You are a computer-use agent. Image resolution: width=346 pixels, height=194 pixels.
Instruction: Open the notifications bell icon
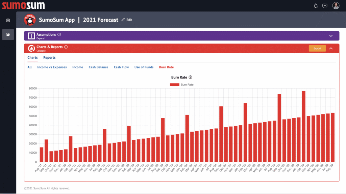[x=316, y=5]
